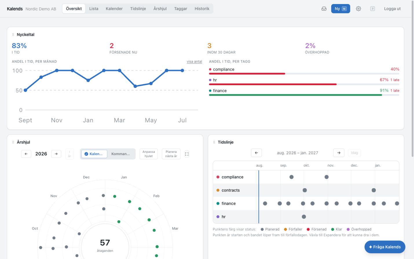Click the Planerad legend entry
Image resolution: width=414 pixels, height=259 pixels.
270,229
